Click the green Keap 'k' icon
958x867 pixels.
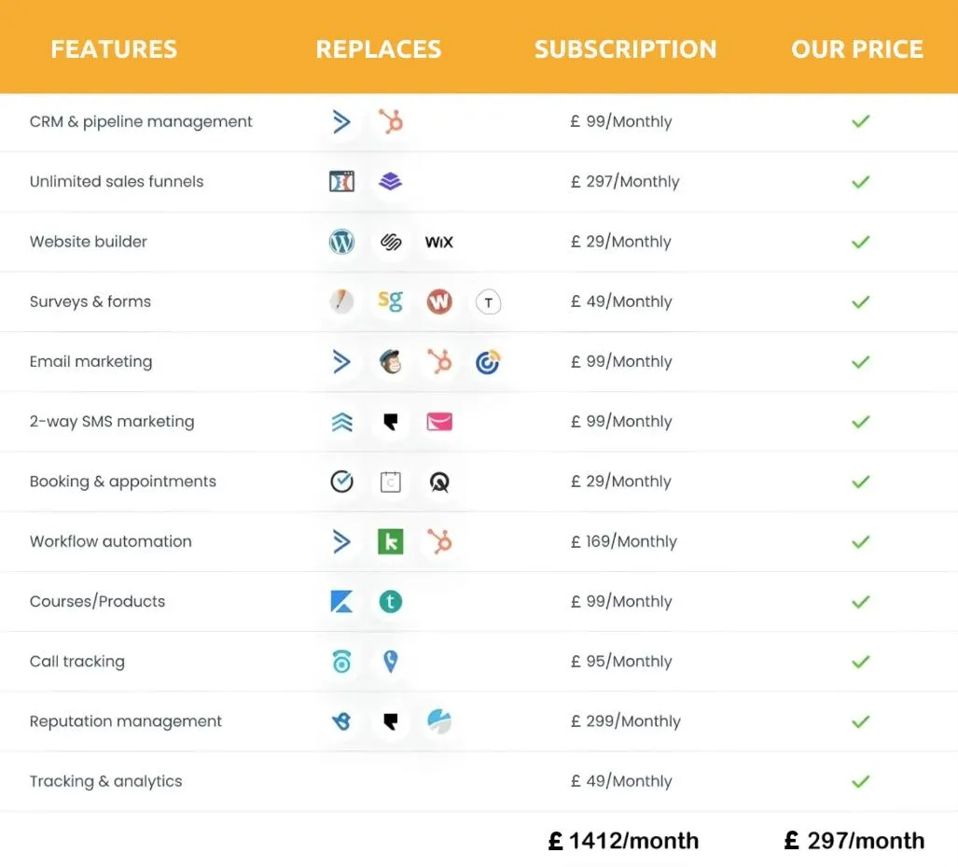(391, 541)
